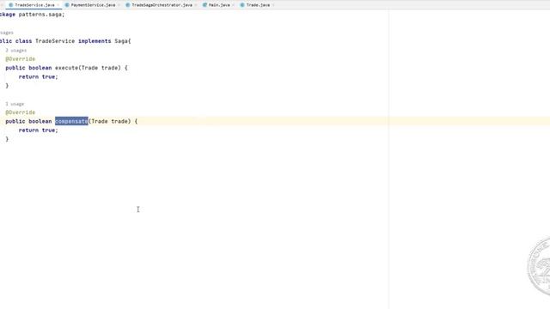This screenshot has height=309, width=550.
Task: Close the TradeSagaOrchestrator.java tab
Action: click(x=196, y=5)
